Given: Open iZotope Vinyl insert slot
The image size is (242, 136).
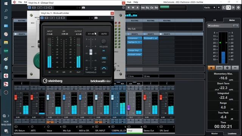Looking at the screenshot, I should (x=135, y=50).
